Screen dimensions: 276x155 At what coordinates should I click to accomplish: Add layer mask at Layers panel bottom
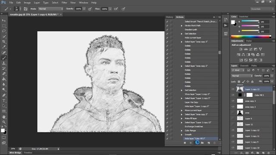click(x=247, y=153)
